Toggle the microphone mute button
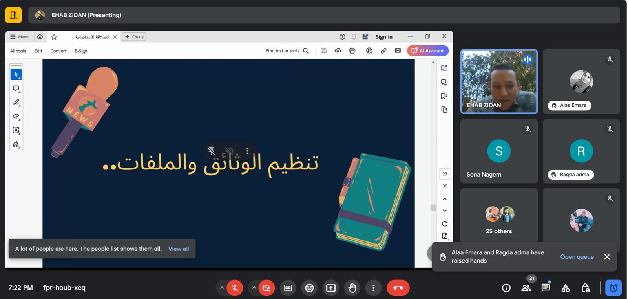 click(x=235, y=288)
